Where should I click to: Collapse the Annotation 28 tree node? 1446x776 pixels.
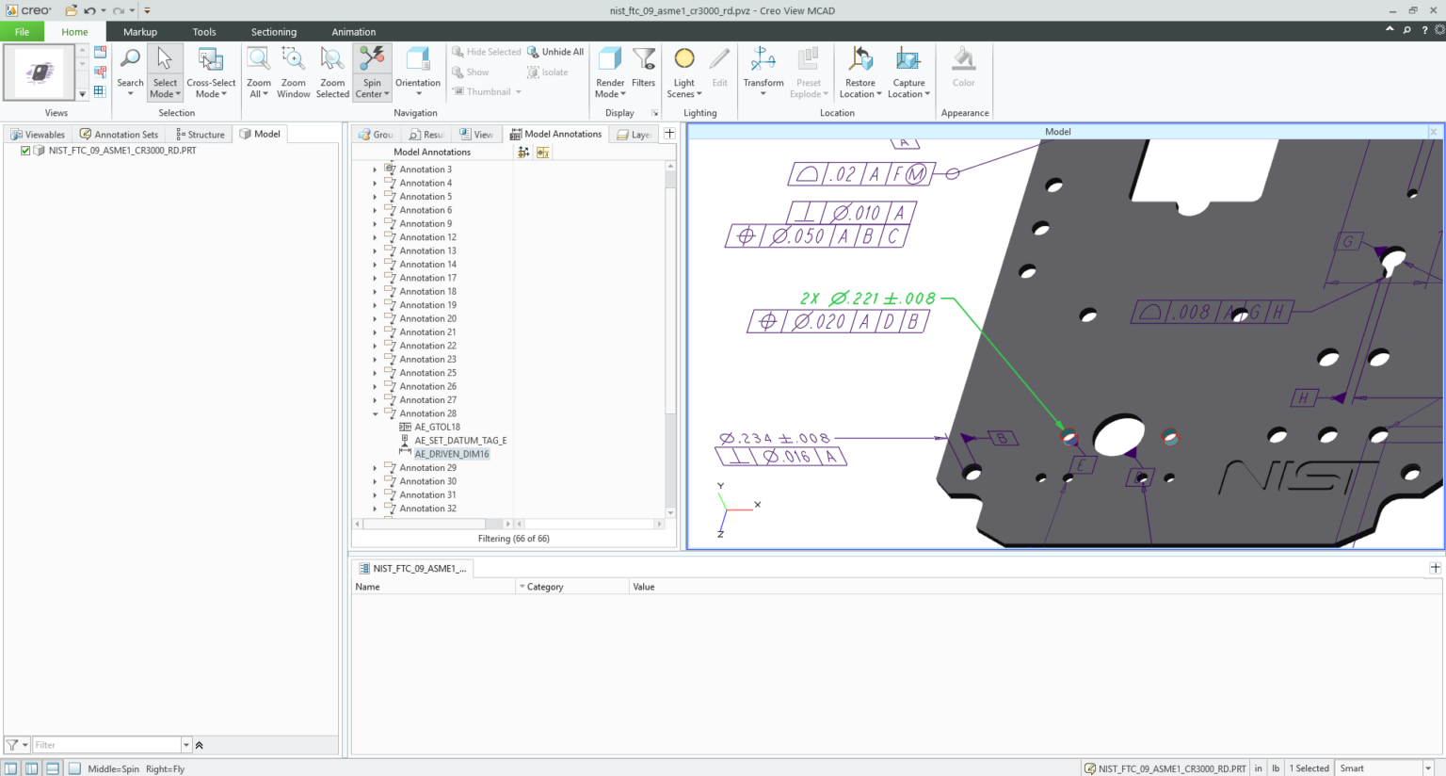376,414
